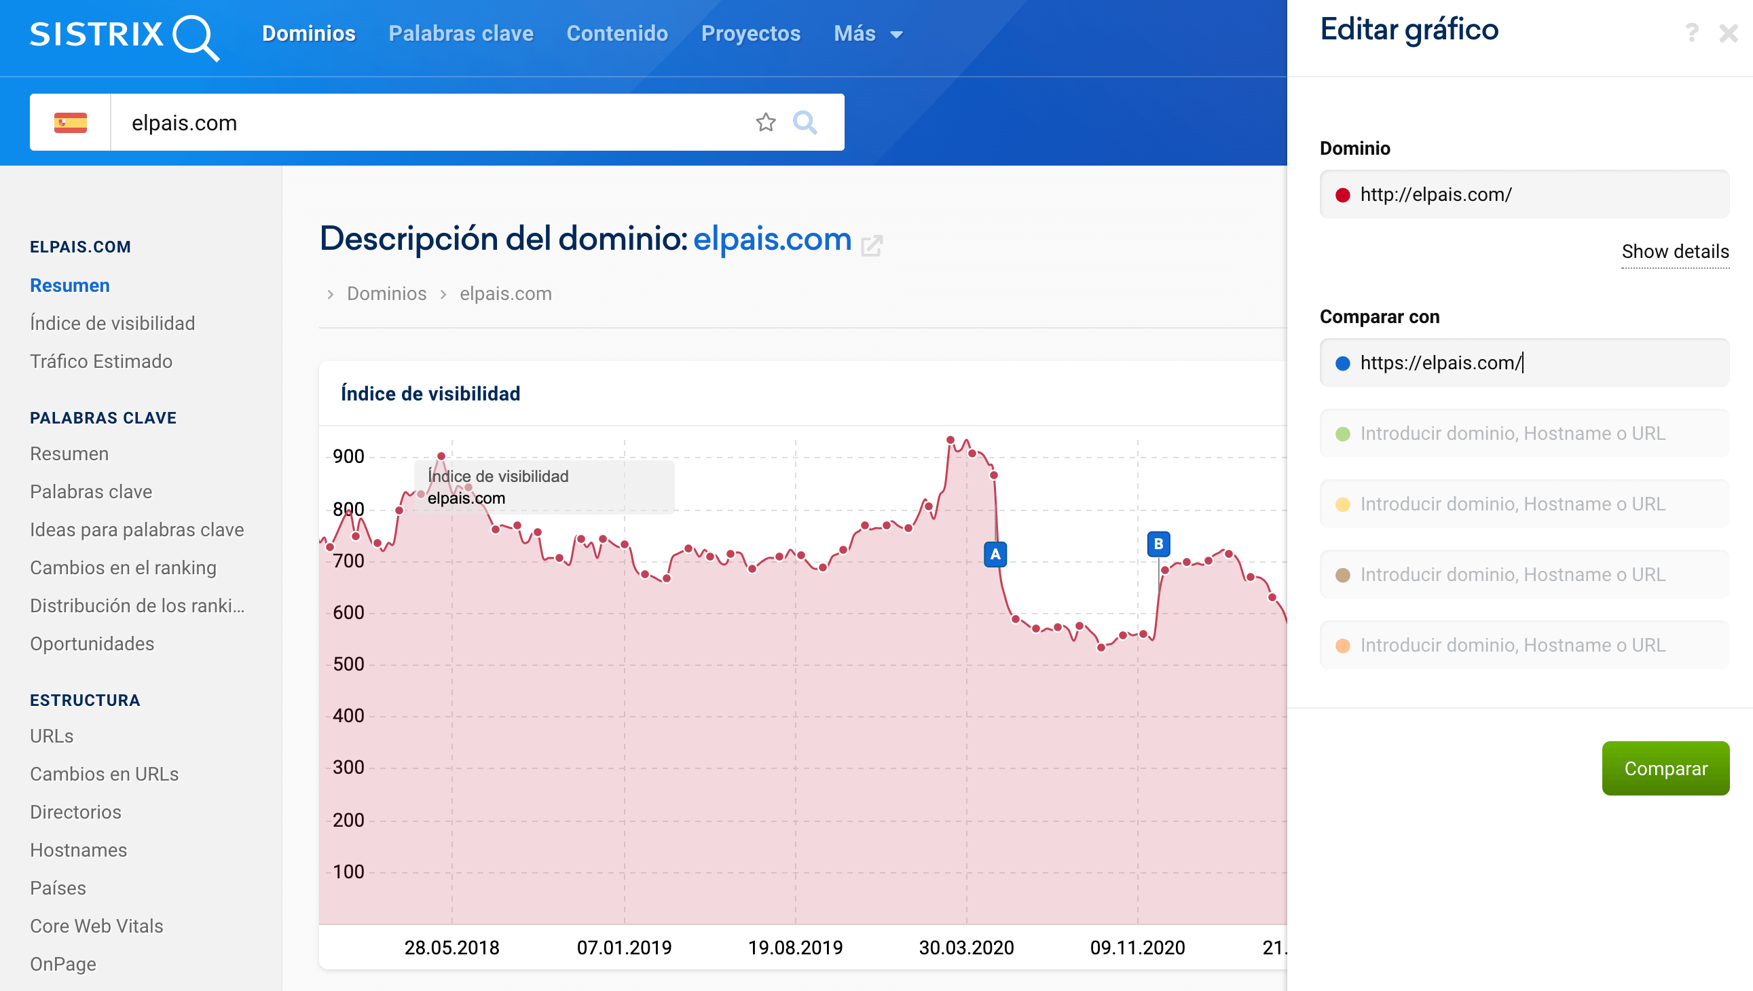Click the green-dot empty comparison field

[1524, 434]
